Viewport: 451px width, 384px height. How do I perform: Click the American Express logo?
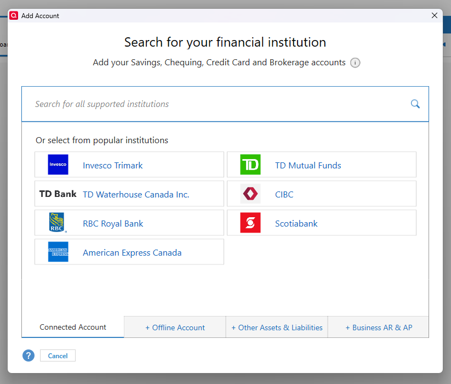[58, 252]
